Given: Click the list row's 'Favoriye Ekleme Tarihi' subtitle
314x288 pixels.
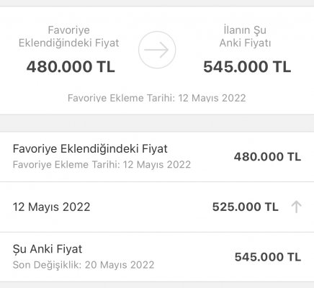Looking at the screenshot, I should pos(102,165).
